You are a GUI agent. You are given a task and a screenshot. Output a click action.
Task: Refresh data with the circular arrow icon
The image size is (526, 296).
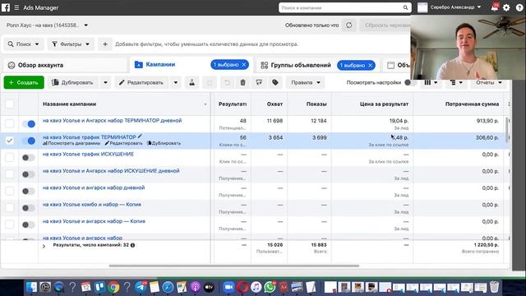coord(348,25)
